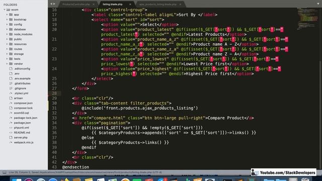Open package.json in the sidebar
322x181 pixels.
coord(22,123)
